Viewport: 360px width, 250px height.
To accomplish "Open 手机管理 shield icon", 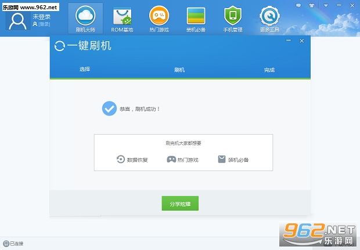I will (x=232, y=15).
